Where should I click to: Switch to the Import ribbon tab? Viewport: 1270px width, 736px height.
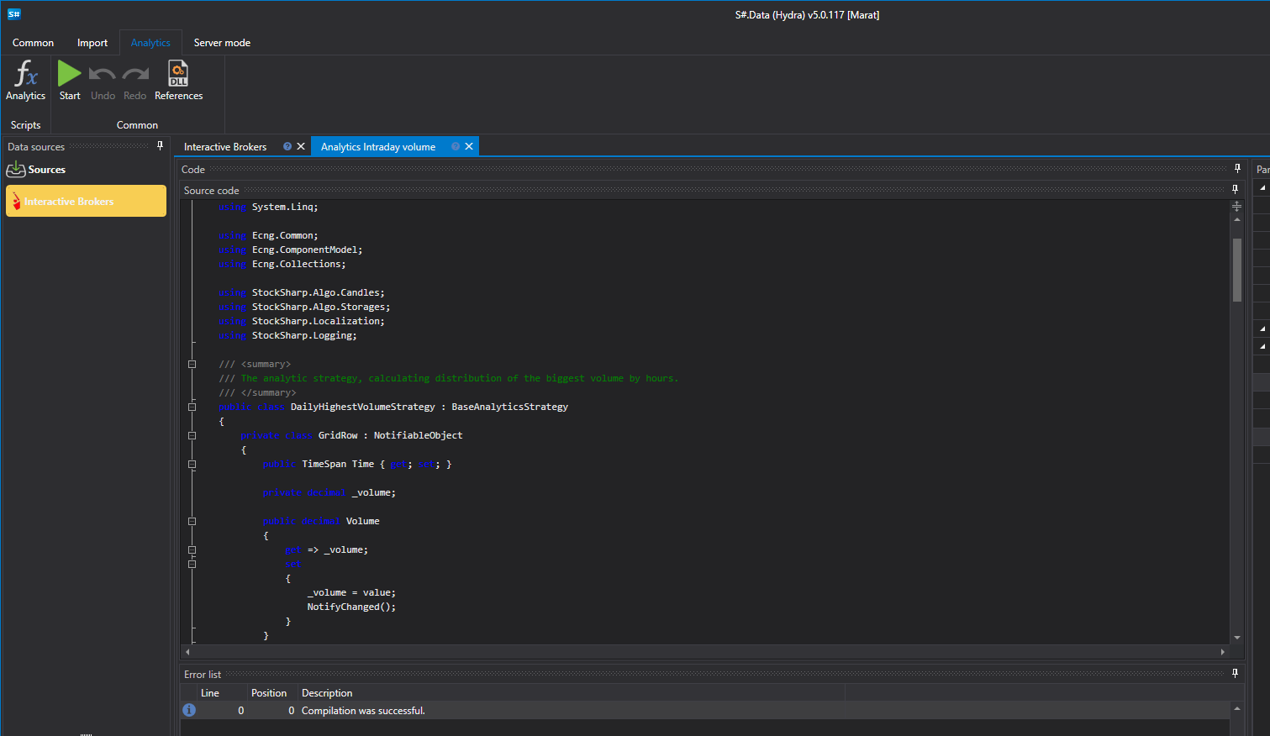pyautogui.click(x=92, y=43)
